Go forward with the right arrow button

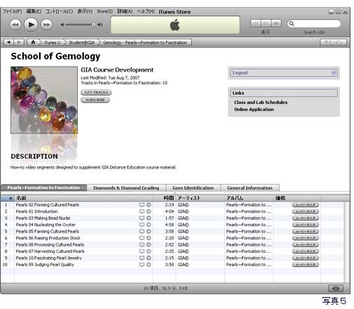coord(19,42)
